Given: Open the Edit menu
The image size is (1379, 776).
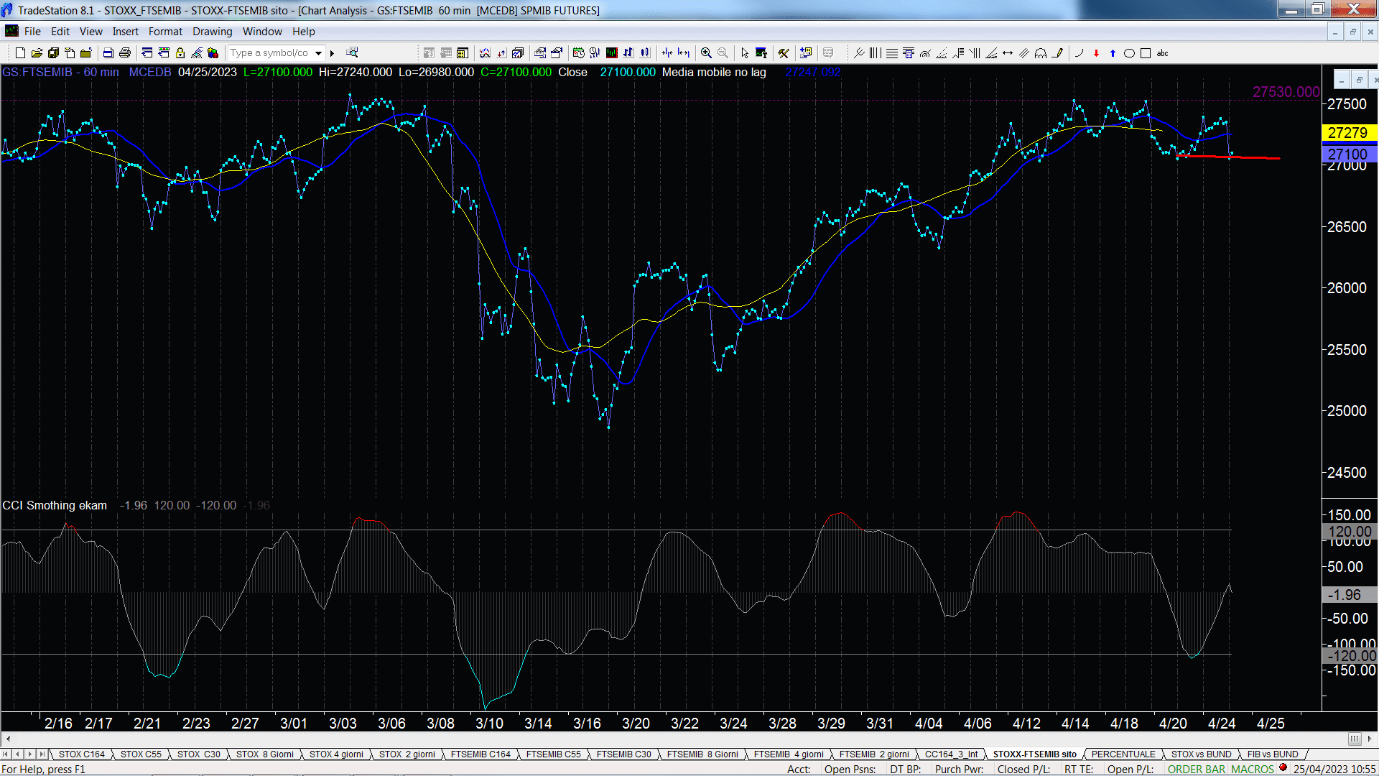Looking at the screenshot, I should pos(60,32).
